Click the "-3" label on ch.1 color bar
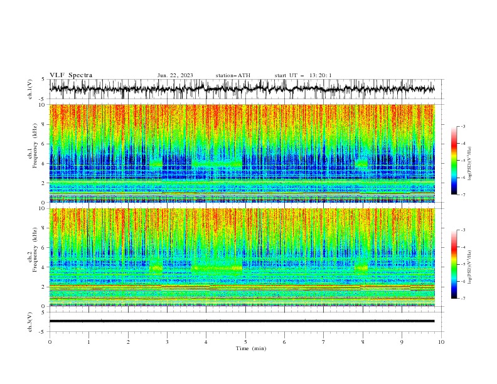Viewport: 497px width, 384px height. point(463,126)
